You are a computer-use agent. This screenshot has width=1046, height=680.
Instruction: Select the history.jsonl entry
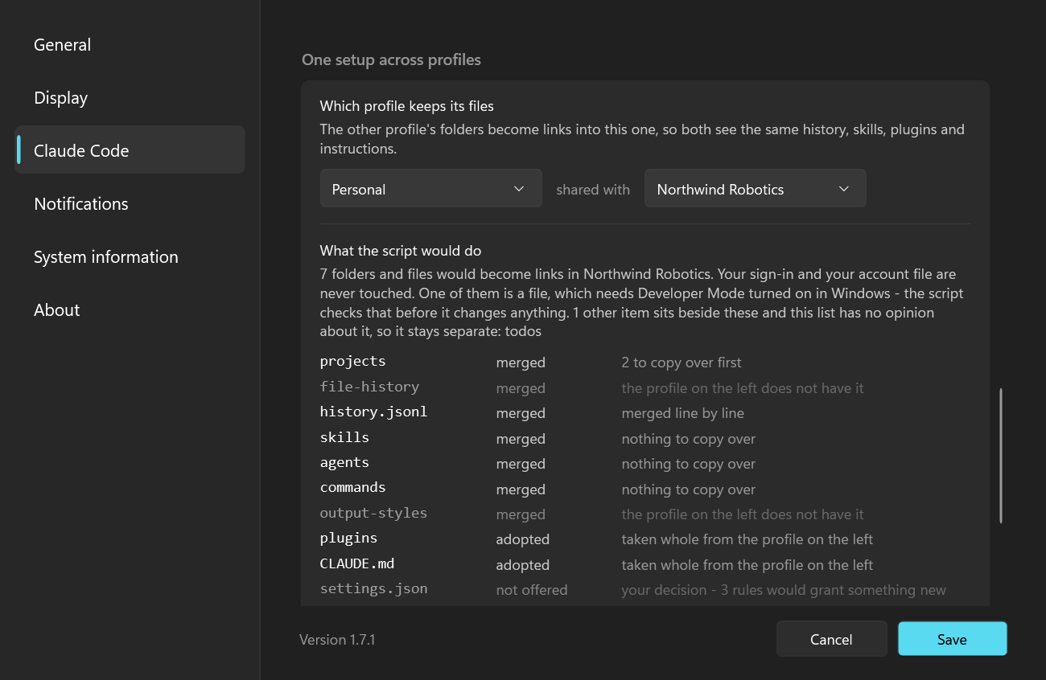[x=373, y=412]
